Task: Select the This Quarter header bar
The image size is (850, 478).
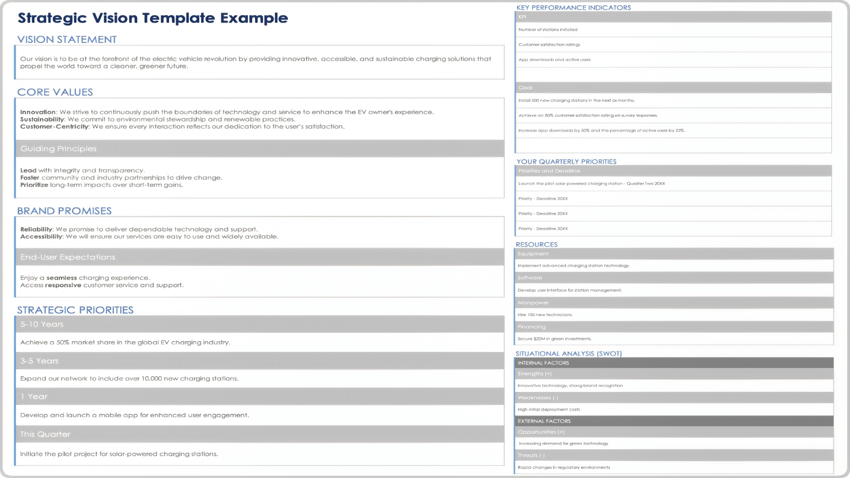Action: [260, 435]
